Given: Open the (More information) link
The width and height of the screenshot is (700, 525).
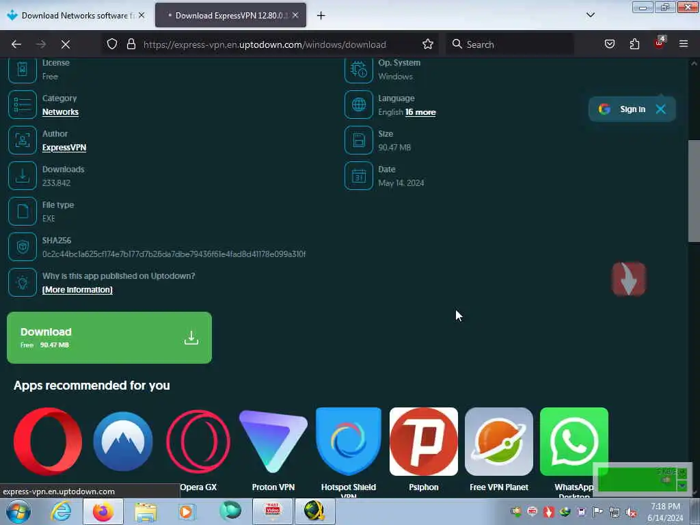Looking at the screenshot, I should tap(77, 290).
